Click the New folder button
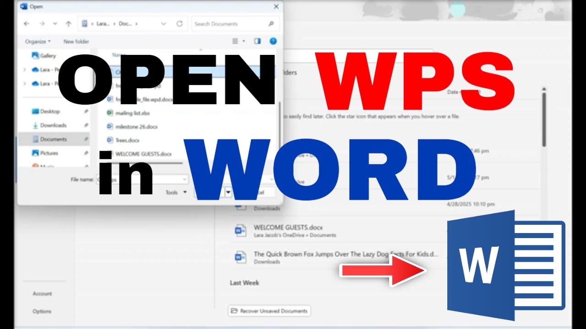This screenshot has width=586, height=329. pos(76,42)
